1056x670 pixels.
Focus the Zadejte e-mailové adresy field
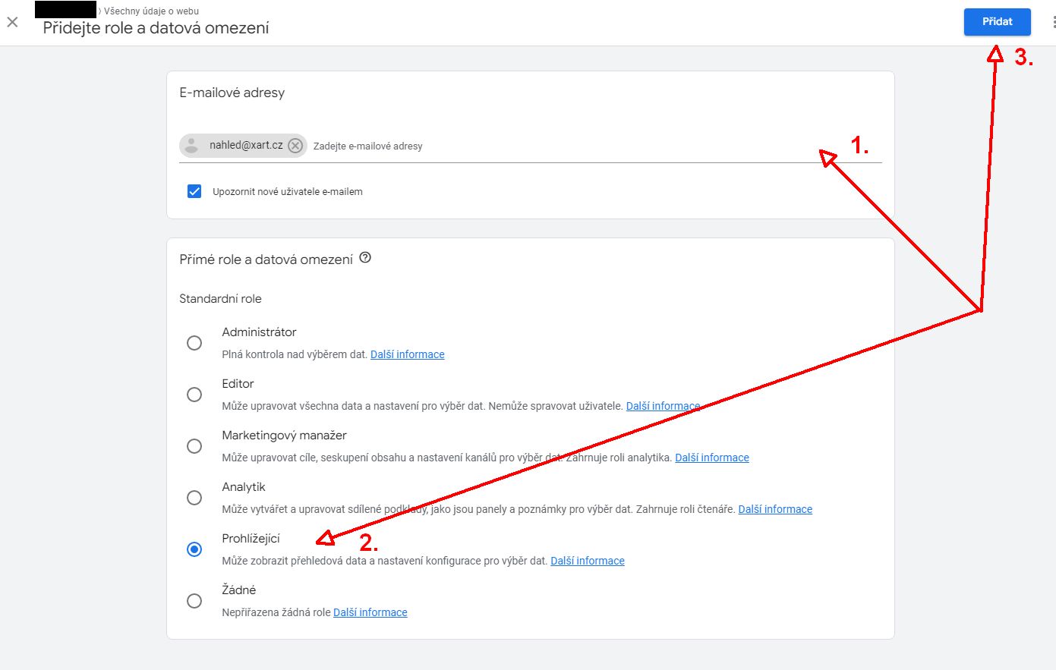[596, 146]
